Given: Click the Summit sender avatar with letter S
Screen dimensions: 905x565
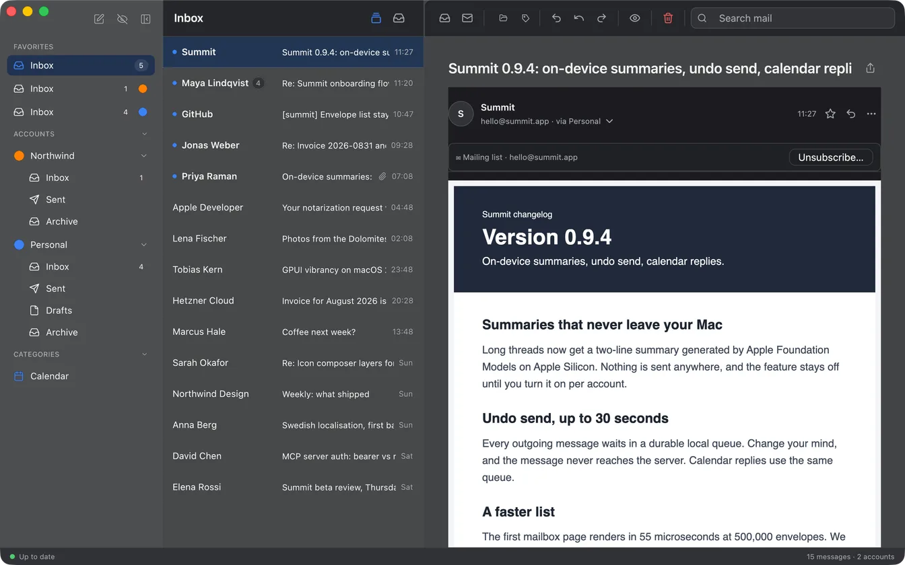Looking at the screenshot, I should tap(461, 114).
